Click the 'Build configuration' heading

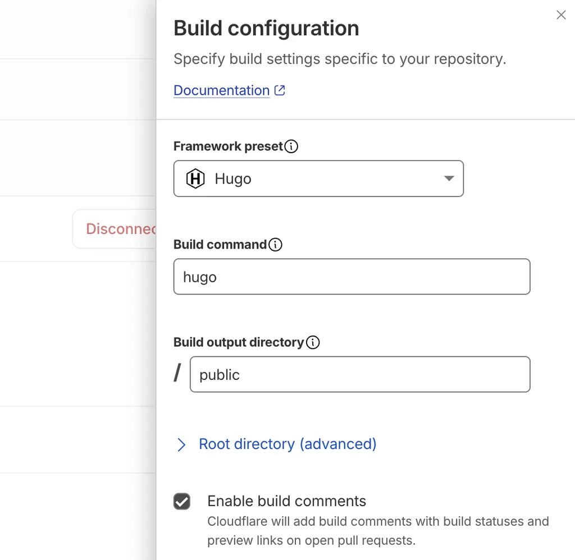coord(266,28)
